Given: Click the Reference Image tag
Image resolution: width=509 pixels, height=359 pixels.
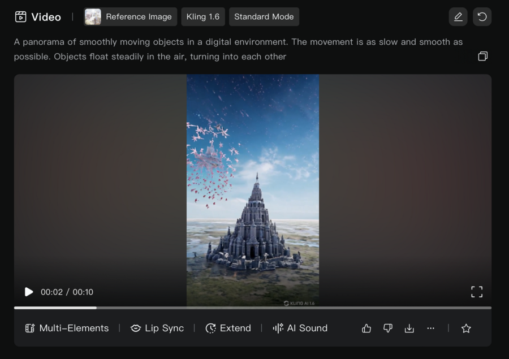Looking at the screenshot, I should (x=130, y=16).
